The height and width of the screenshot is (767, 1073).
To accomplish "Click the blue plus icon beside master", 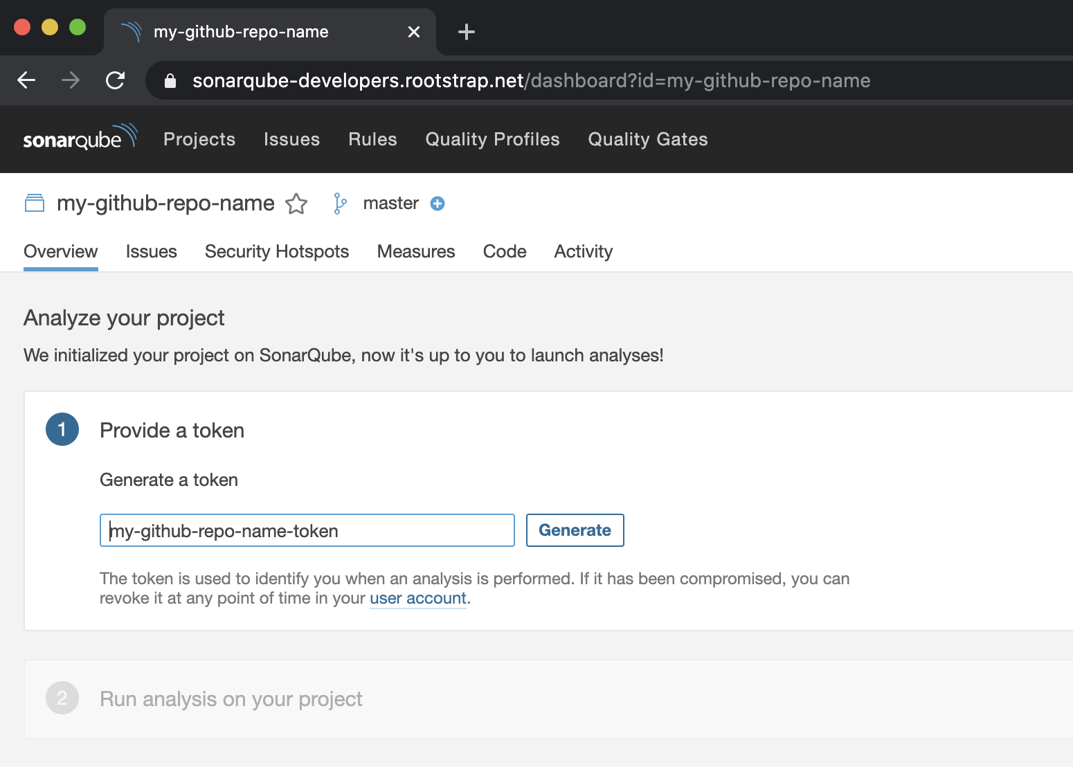I will tap(438, 204).
